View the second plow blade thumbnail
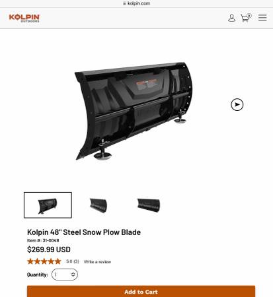 click(x=98, y=205)
